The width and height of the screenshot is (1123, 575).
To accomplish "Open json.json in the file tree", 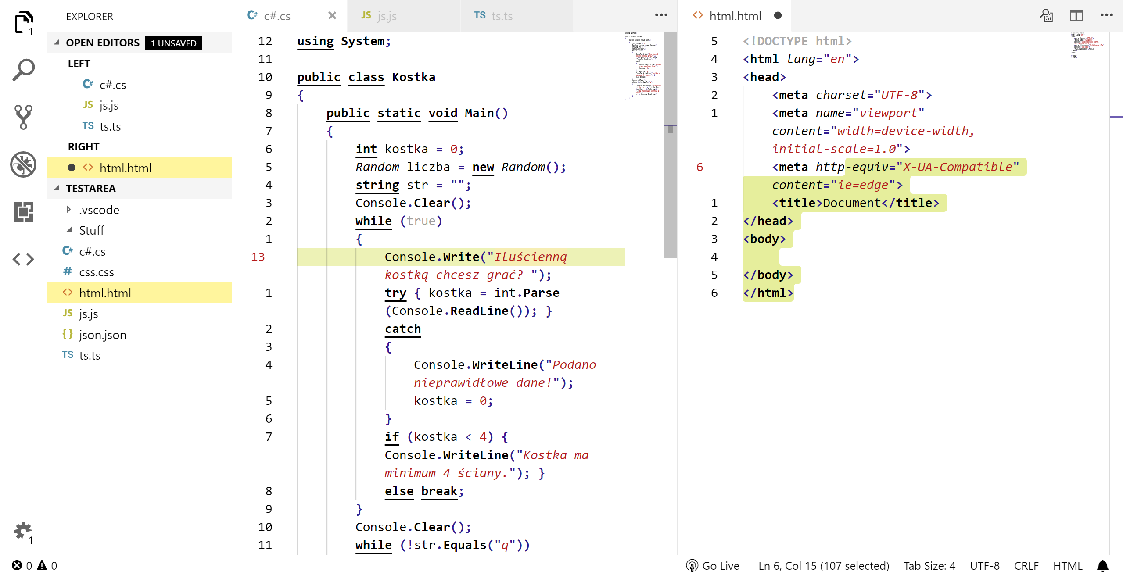I will [102, 335].
